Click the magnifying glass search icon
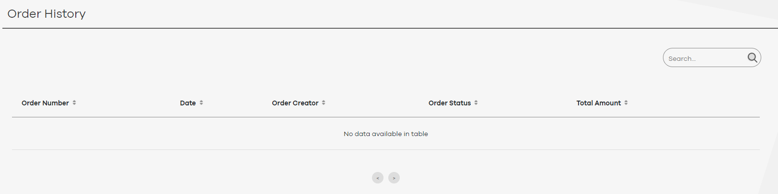This screenshot has width=778, height=194. pos(752,58)
